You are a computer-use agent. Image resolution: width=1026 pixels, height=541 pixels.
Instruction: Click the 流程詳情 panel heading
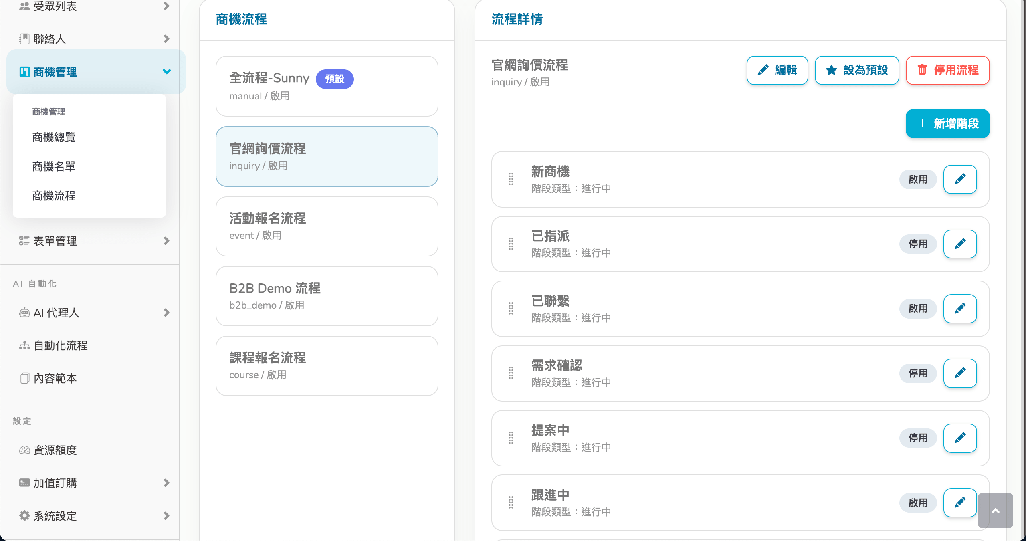(x=517, y=19)
